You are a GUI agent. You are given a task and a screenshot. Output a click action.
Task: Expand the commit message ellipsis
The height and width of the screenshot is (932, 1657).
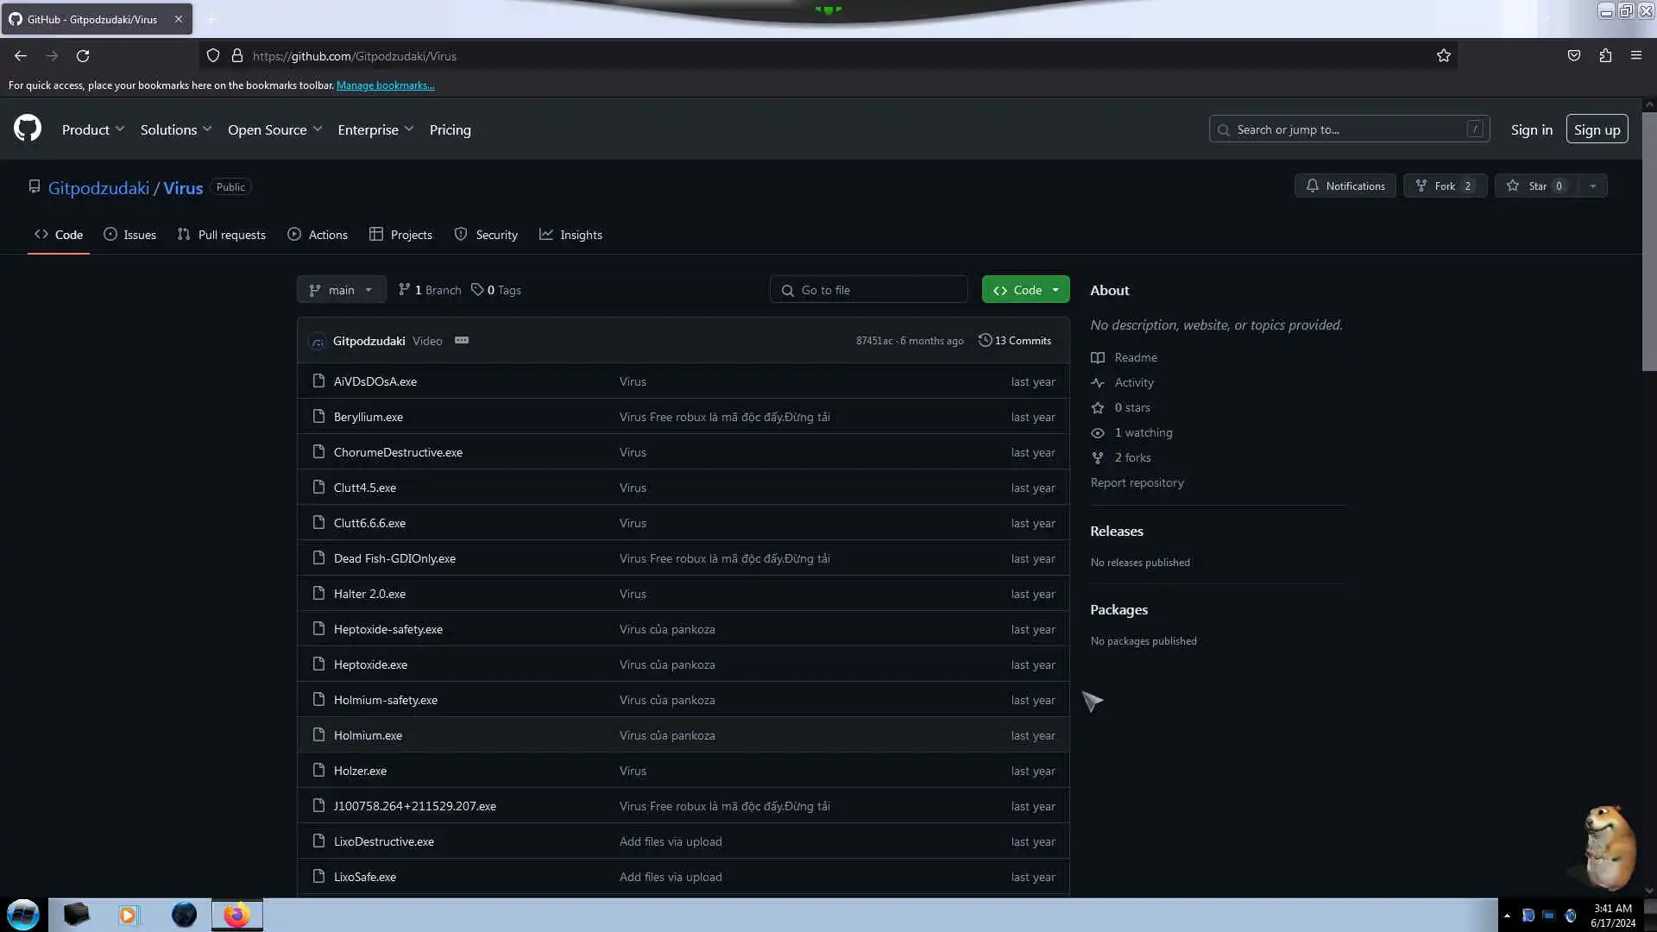tap(462, 340)
